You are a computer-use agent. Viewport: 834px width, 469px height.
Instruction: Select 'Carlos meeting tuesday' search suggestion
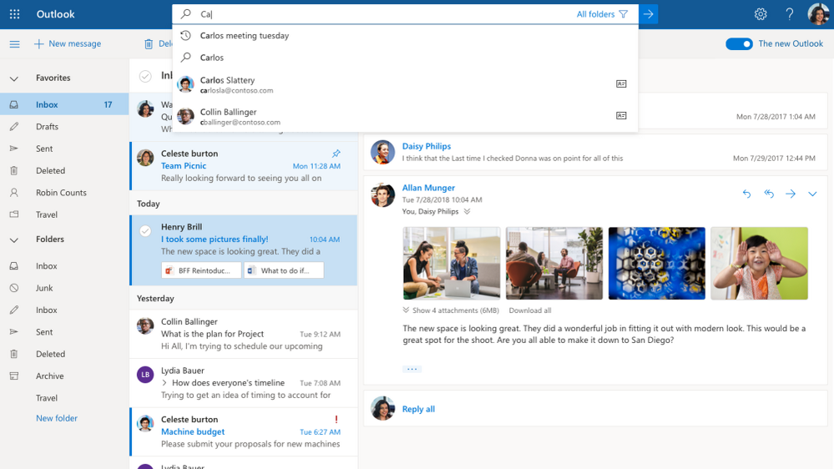click(x=245, y=36)
